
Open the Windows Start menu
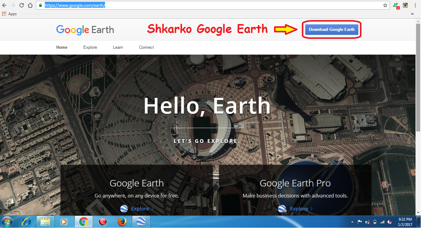(7, 222)
